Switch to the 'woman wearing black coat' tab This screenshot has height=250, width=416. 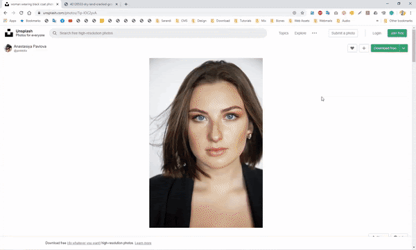31,4
